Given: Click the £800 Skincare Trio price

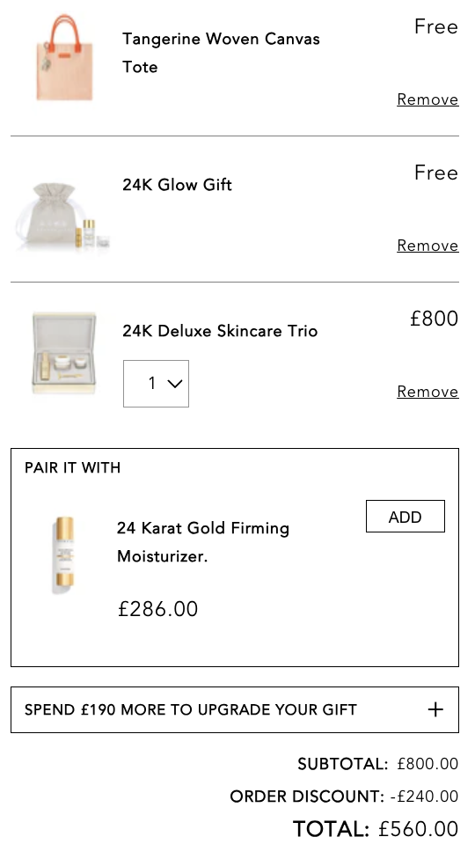Looking at the screenshot, I should [x=434, y=319].
